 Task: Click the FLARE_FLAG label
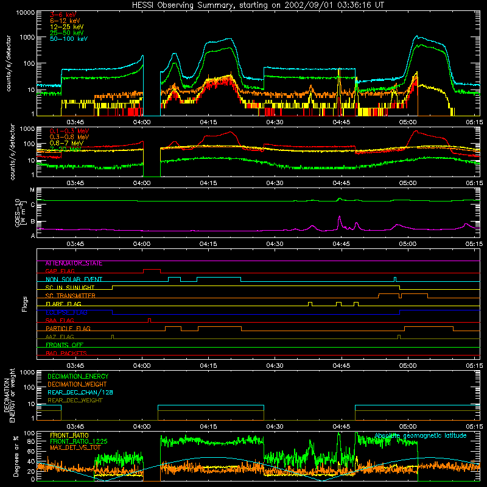pyautogui.click(x=63, y=304)
